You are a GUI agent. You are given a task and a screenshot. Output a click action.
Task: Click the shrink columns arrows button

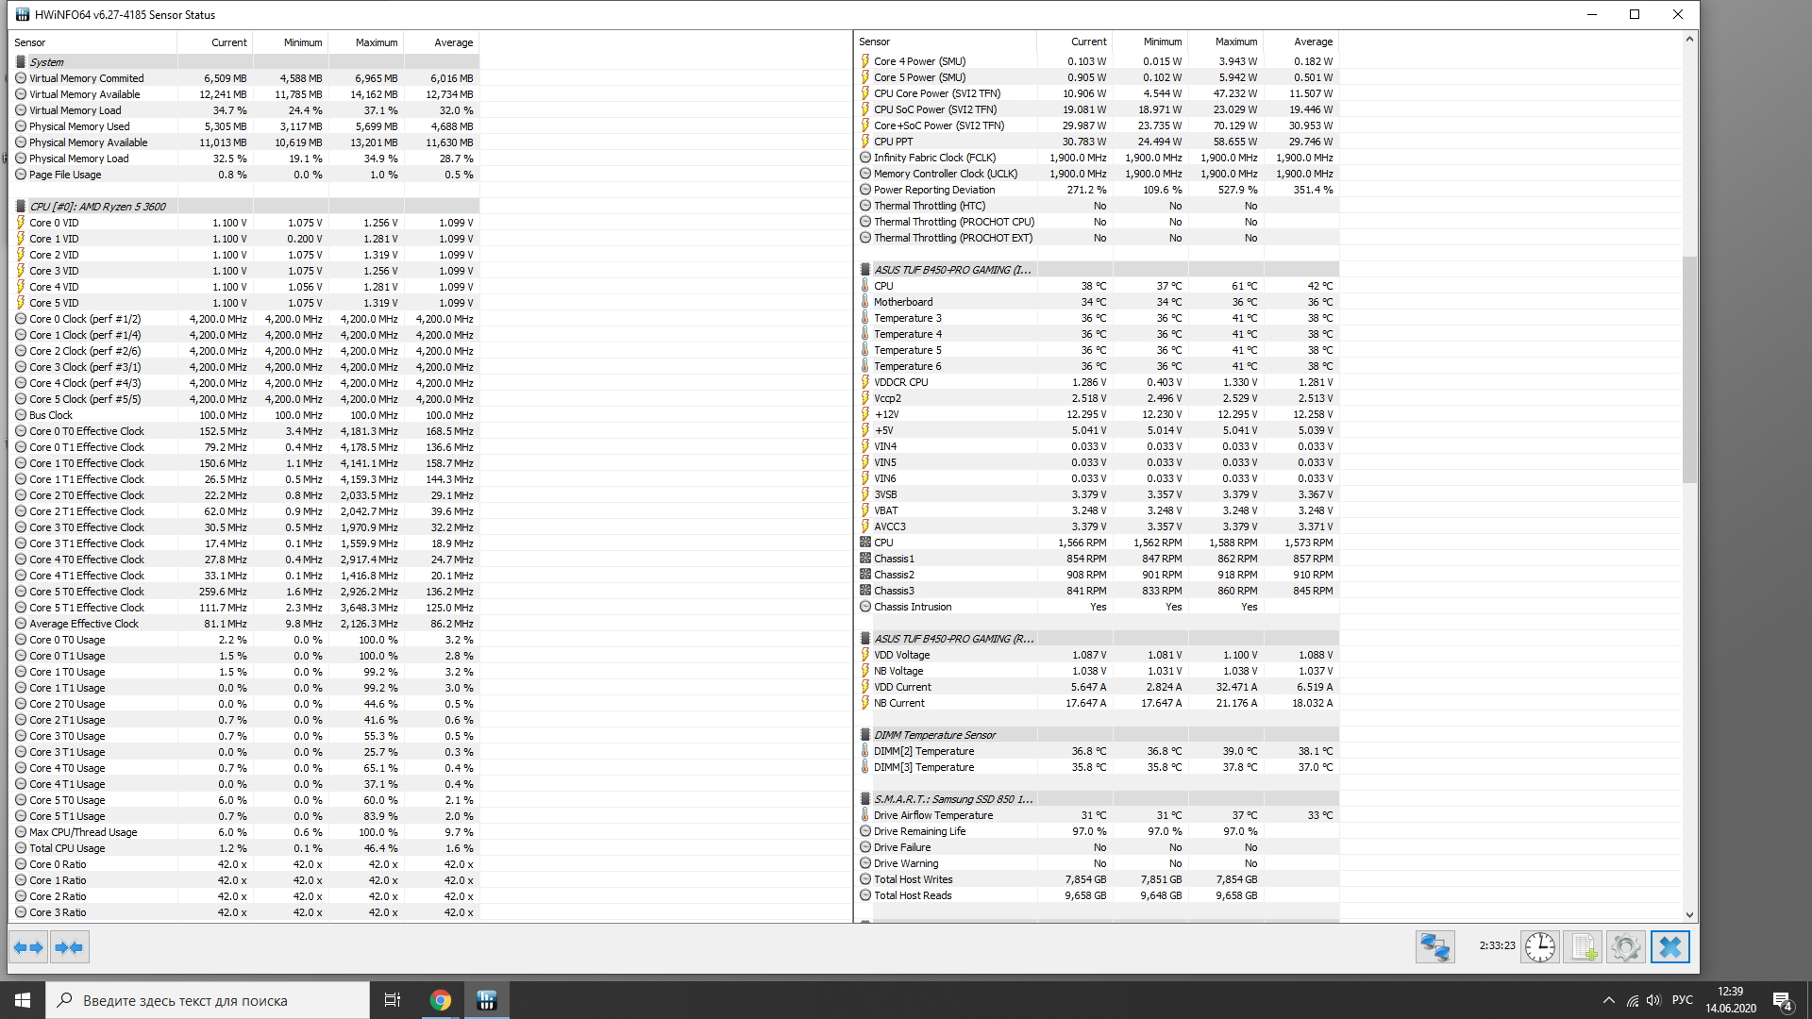69,947
